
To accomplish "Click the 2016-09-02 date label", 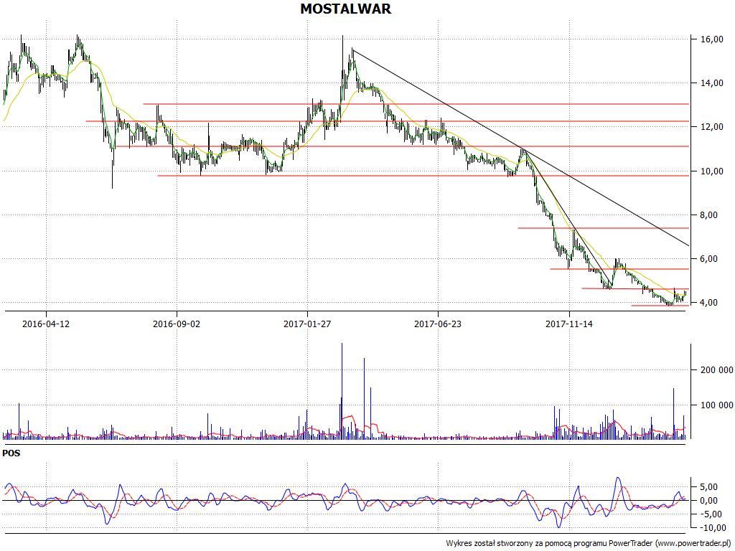I will 177,324.
